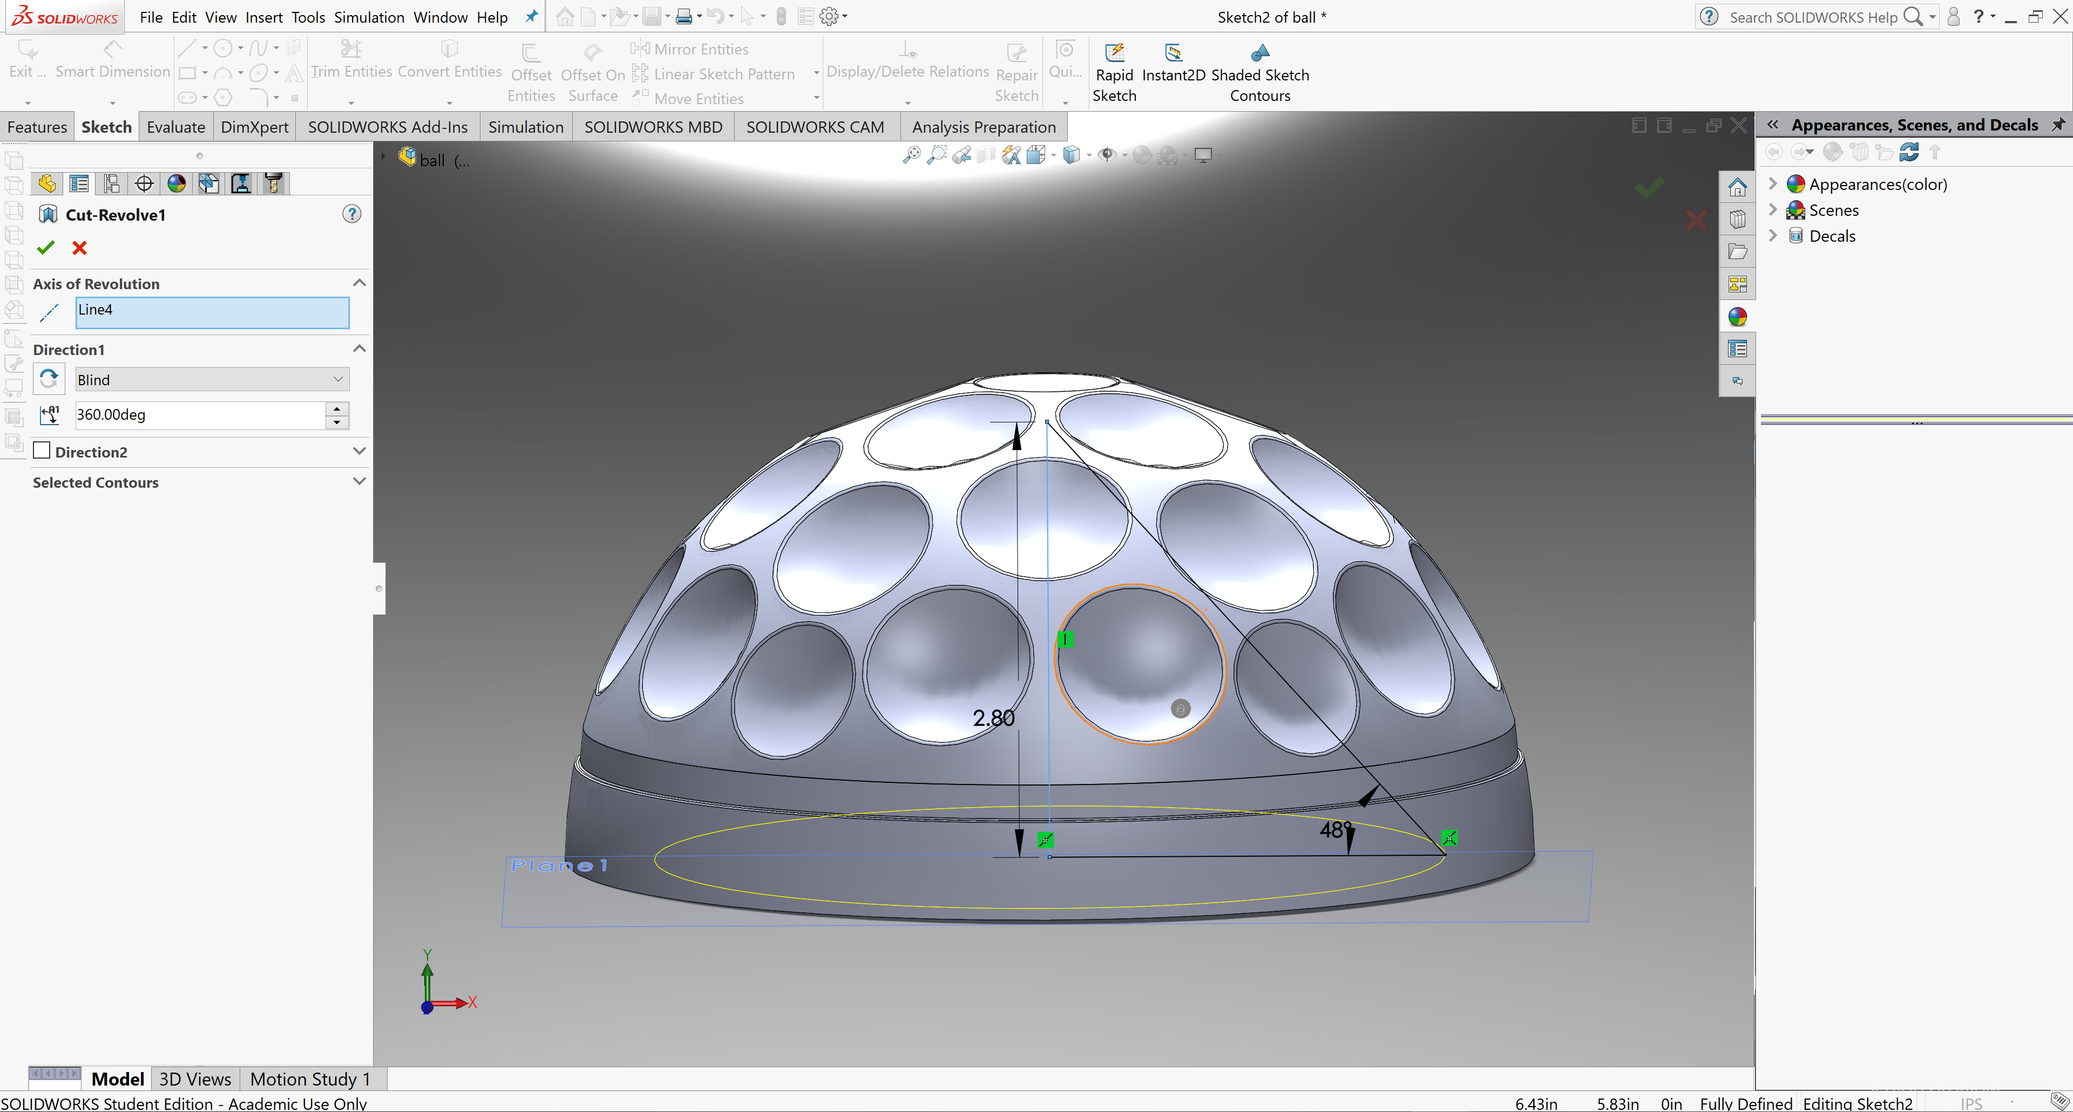Open the Blind end condition dropdown
The height and width of the screenshot is (1112, 2073).
(x=213, y=379)
